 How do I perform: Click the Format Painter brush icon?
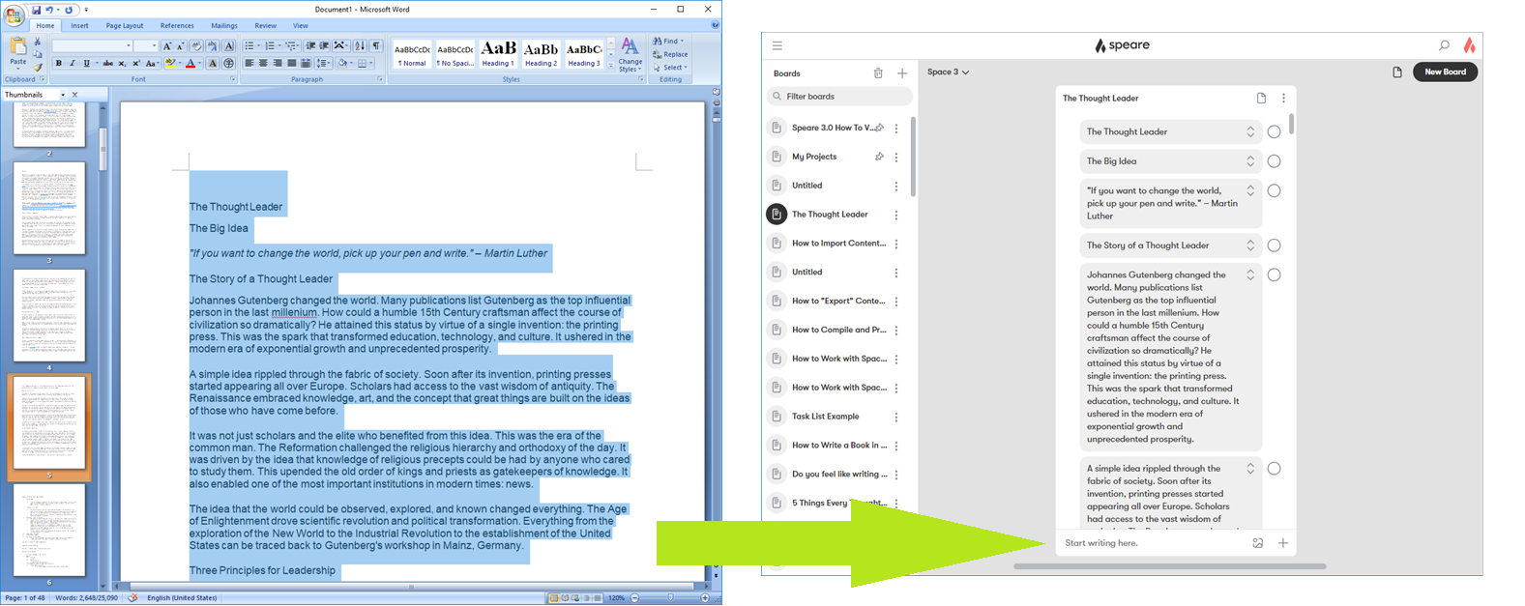point(38,67)
